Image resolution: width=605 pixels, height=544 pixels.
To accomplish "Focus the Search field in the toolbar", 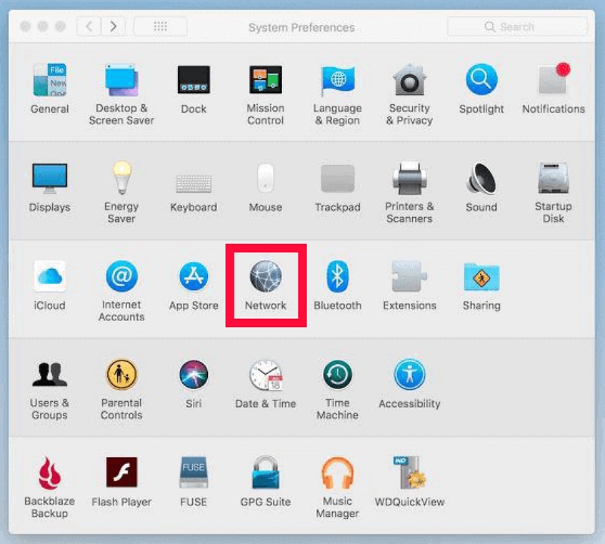I will 517,26.
